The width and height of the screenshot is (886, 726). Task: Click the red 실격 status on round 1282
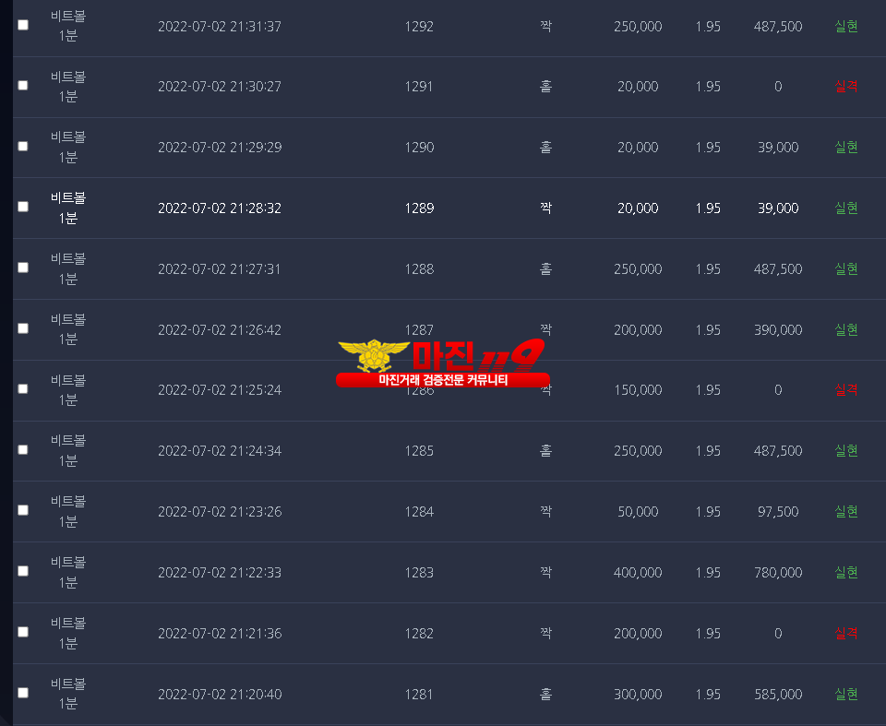[x=846, y=634]
